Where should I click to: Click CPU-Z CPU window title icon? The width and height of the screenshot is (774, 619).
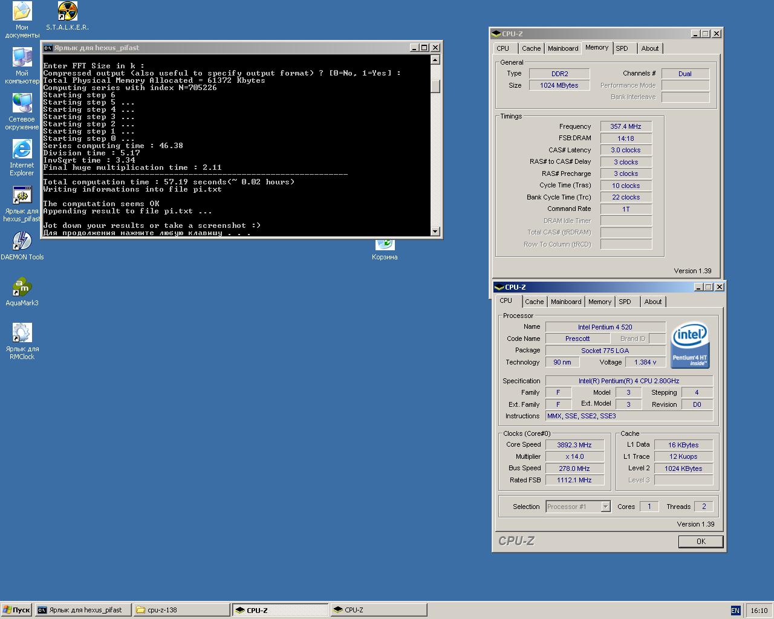tap(499, 287)
